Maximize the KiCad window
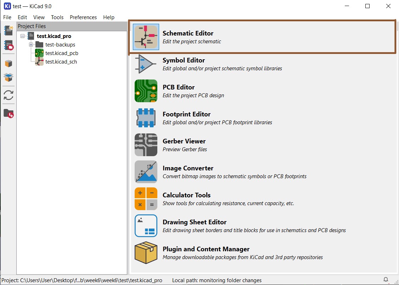The image size is (399, 285). coord(367,6)
